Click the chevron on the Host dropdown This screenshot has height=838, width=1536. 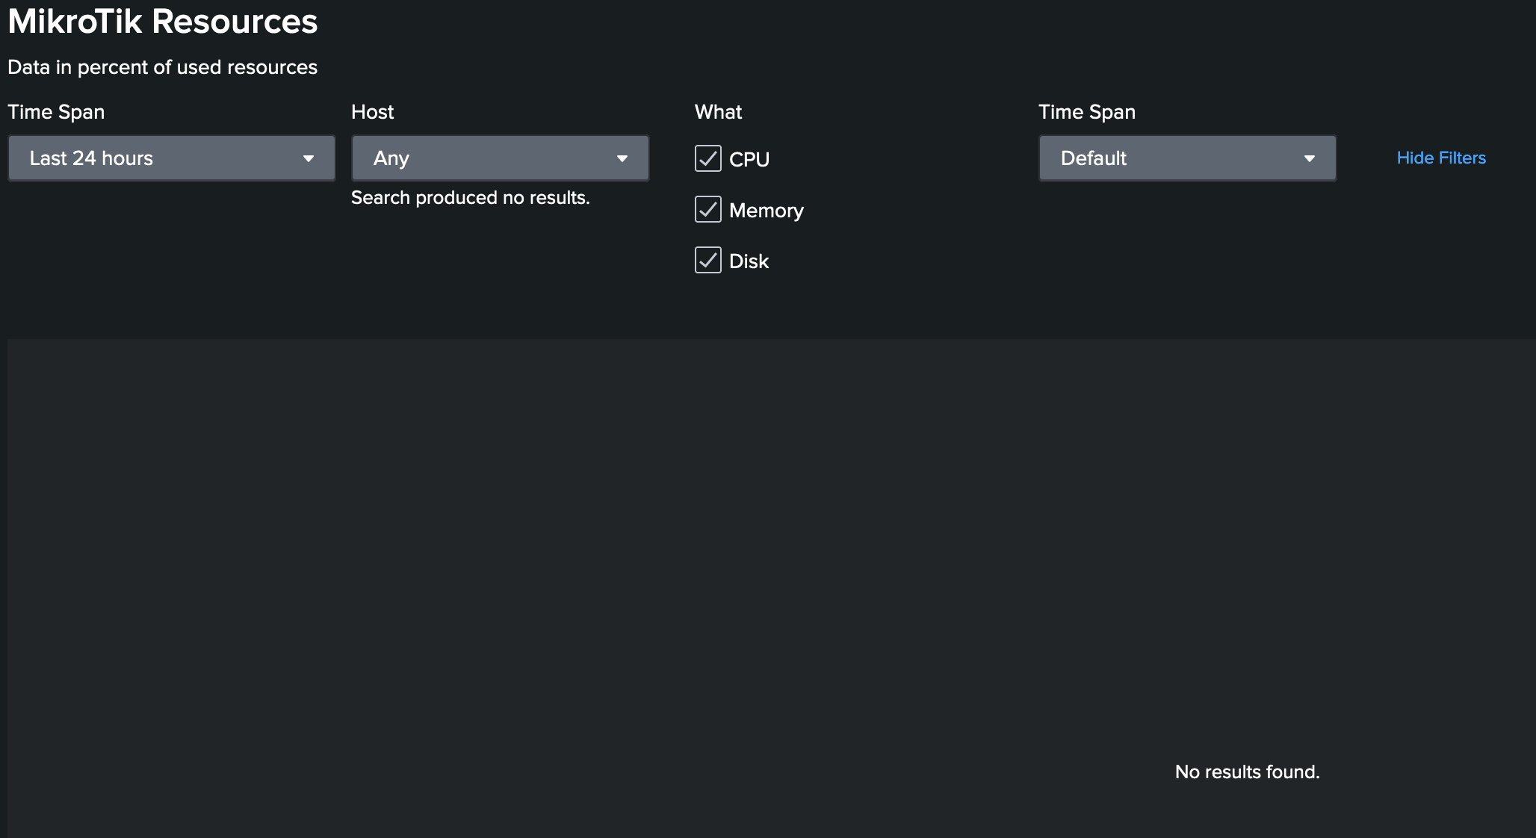coord(622,158)
